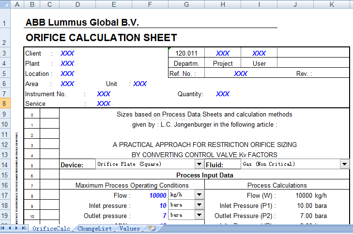Screen dimensions: 353x234
Task: Open the OrificeCalc sheet tab
Action: coord(51,229)
